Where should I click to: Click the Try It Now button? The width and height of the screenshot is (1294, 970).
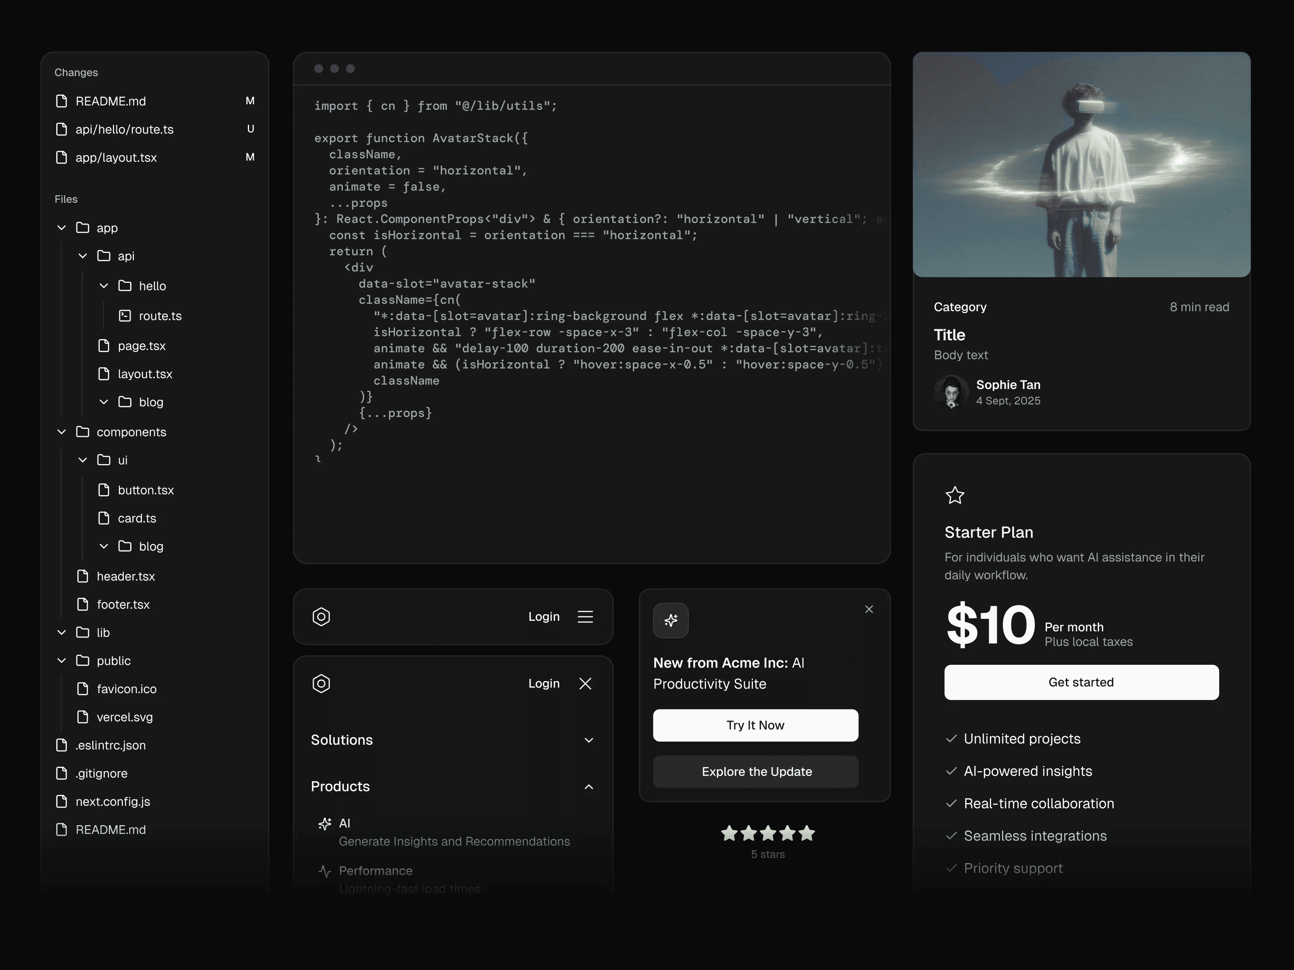[x=755, y=725]
